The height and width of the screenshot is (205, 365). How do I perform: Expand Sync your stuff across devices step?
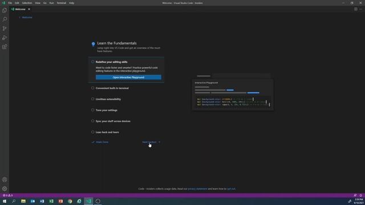pyautogui.click(x=113, y=121)
